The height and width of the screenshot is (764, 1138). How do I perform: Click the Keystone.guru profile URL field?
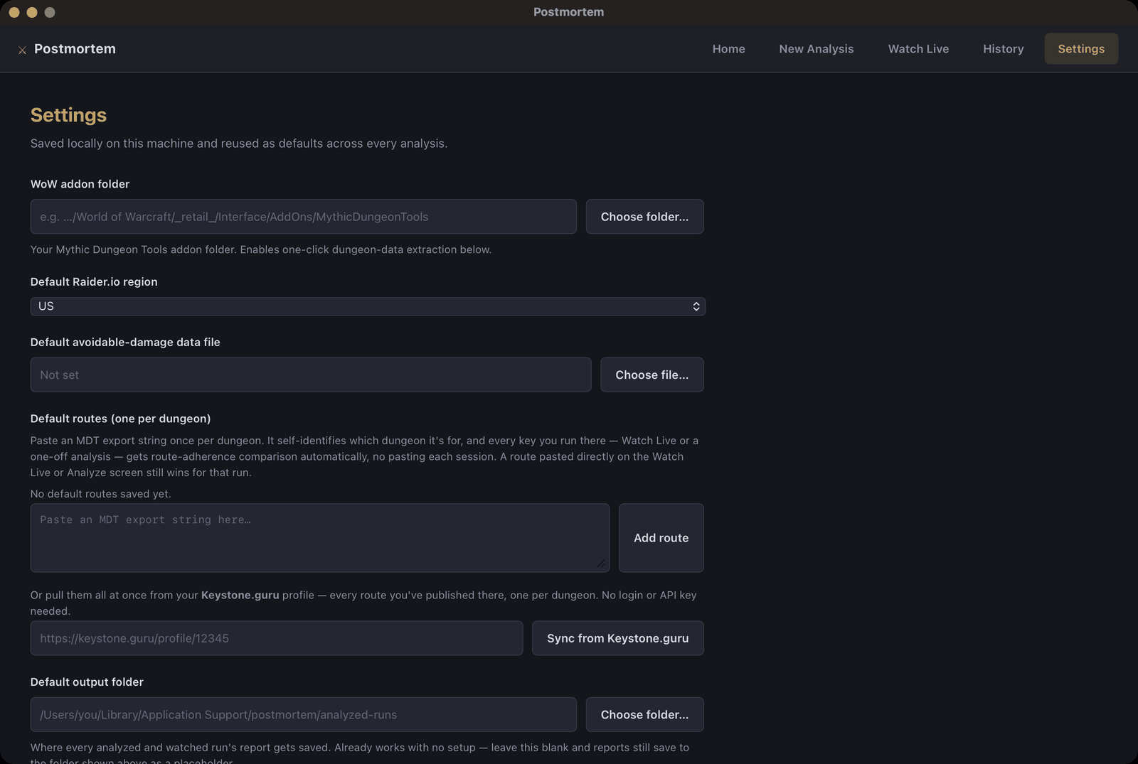click(276, 638)
